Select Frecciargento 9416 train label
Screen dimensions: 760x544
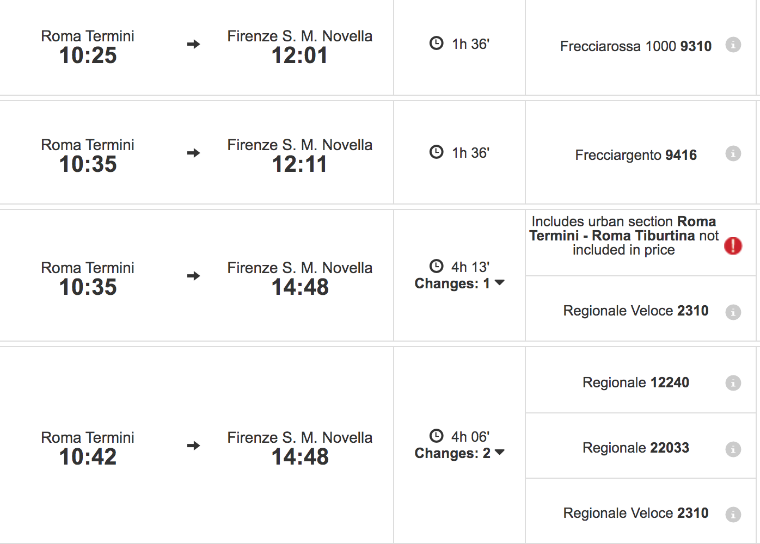pyautogui.click(x=635, y=155)
